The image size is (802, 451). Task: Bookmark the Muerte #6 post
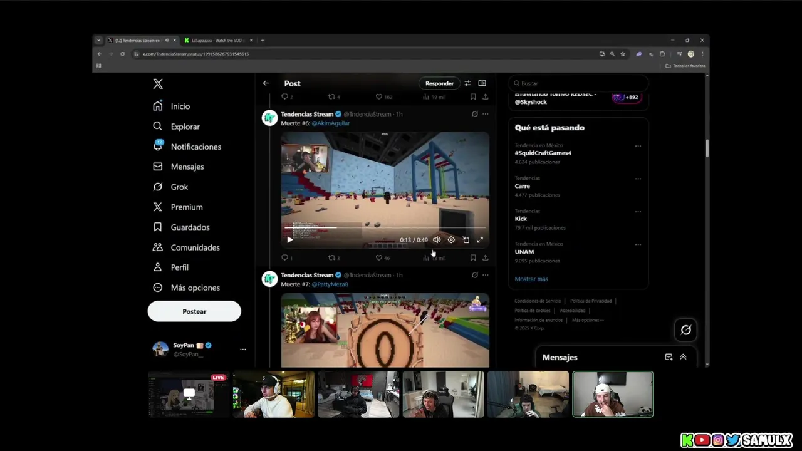tap(473, 257)
